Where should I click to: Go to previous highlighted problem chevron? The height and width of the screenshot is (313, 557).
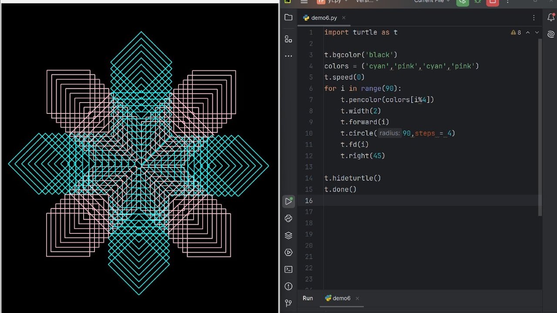(528, 33)
